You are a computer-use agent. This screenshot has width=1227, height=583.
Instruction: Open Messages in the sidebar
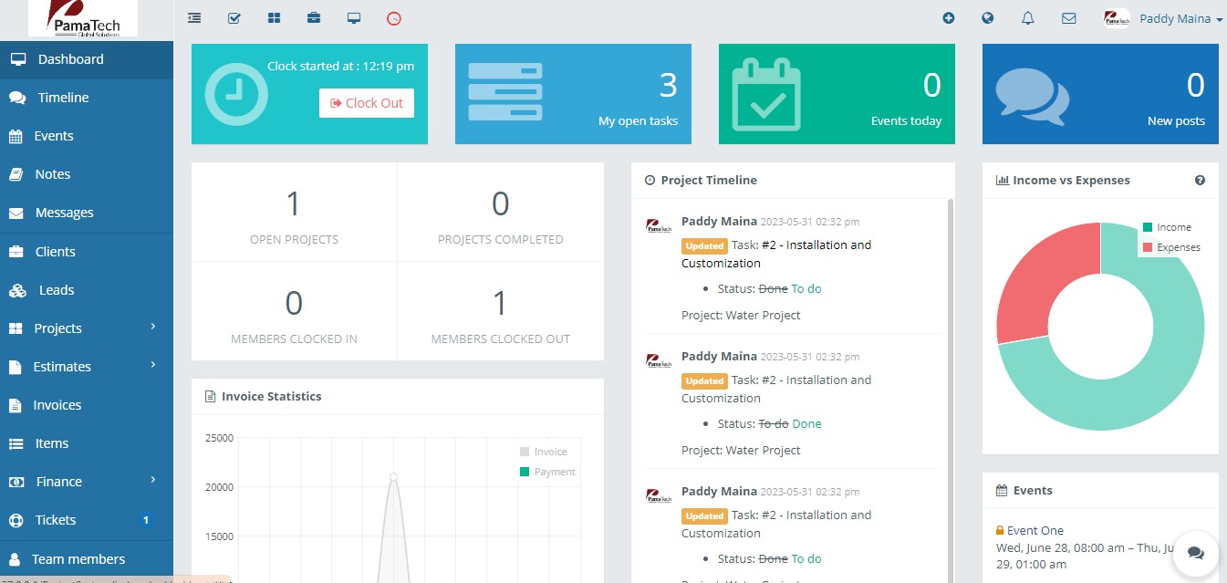pyautogui.click(x=87, y=213)
